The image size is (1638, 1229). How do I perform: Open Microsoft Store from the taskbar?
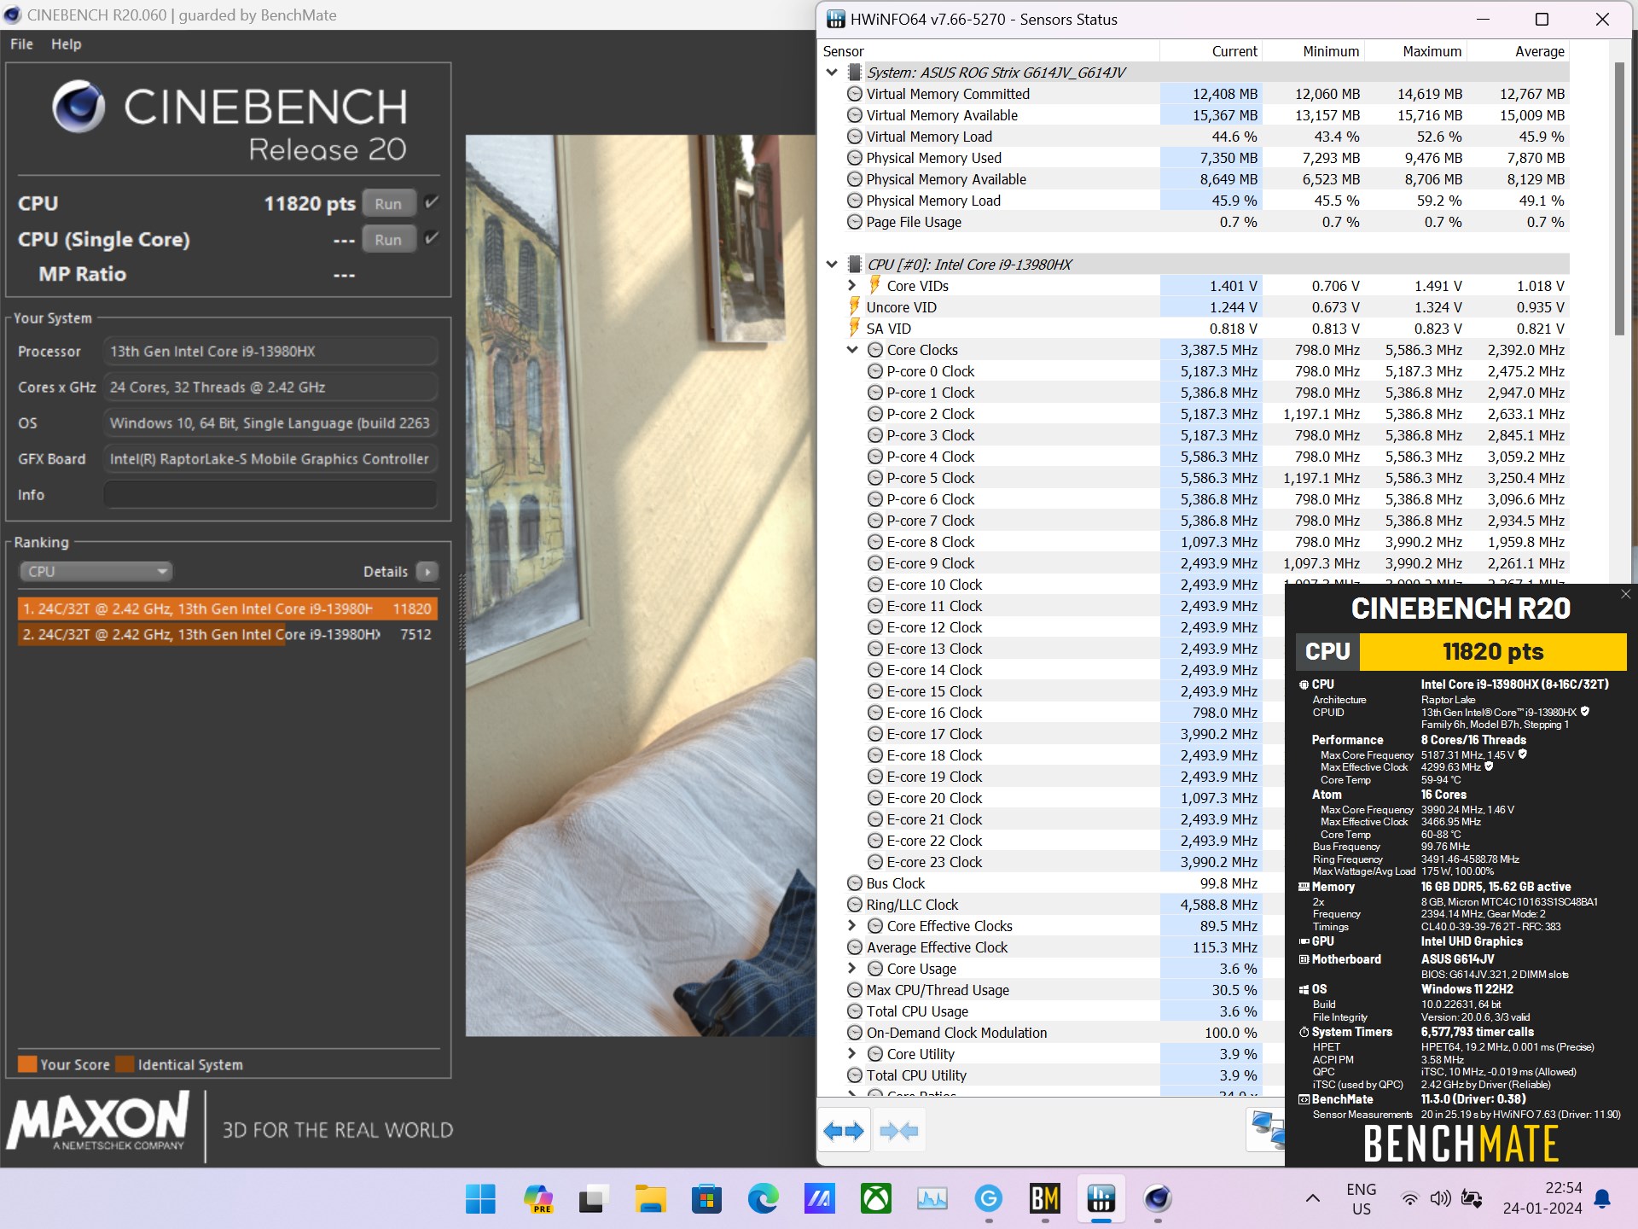[706, 1199]
